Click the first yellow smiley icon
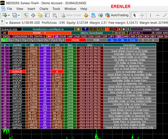Image resolution: width=168 pixels, height=139 pixels. tap(99, 29)
